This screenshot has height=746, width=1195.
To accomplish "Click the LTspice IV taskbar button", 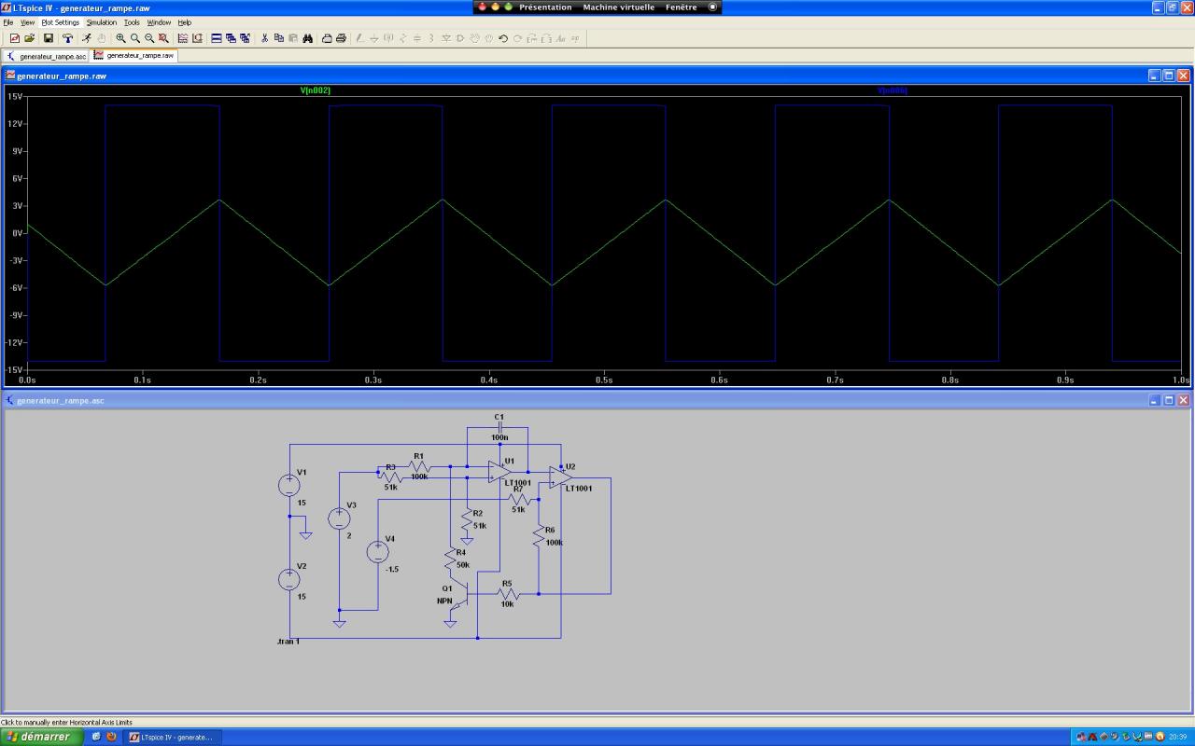I will tap(170, 737).
